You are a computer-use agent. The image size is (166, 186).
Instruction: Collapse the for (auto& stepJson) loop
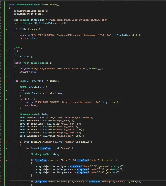coord(6,148)
